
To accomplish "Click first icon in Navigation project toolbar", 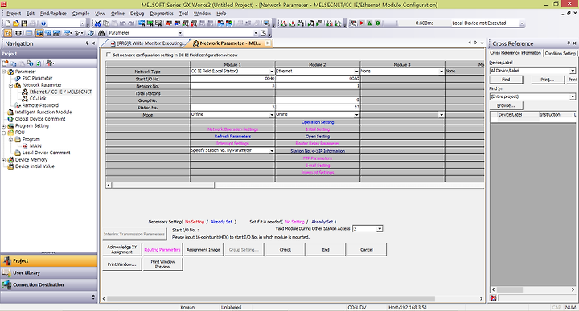I will 5,63.
